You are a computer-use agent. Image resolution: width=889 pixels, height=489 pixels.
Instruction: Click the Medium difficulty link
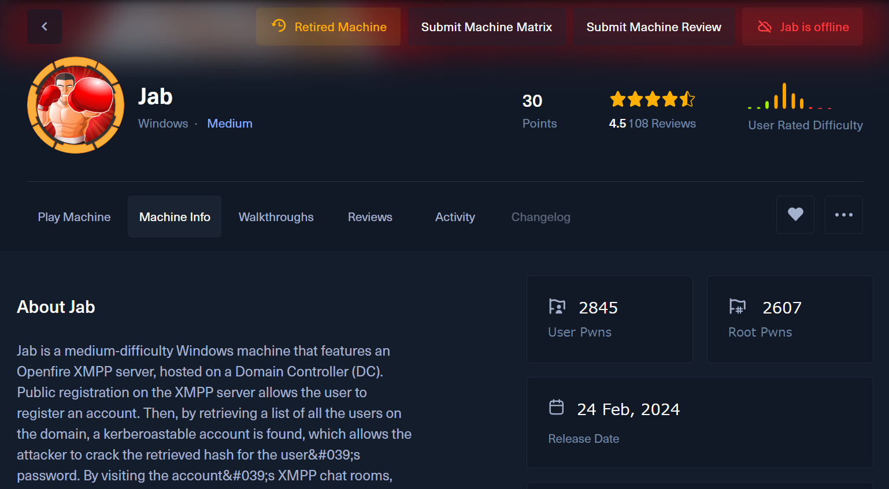tap(229, 124)
